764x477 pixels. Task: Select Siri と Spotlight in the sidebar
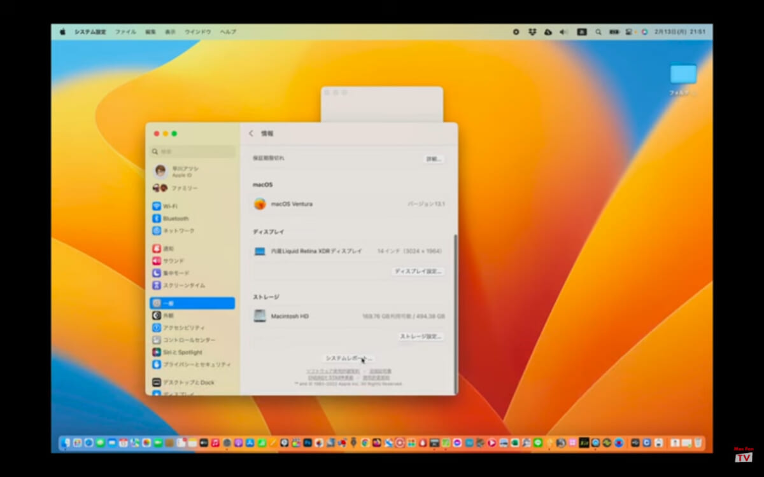(192, 352)
